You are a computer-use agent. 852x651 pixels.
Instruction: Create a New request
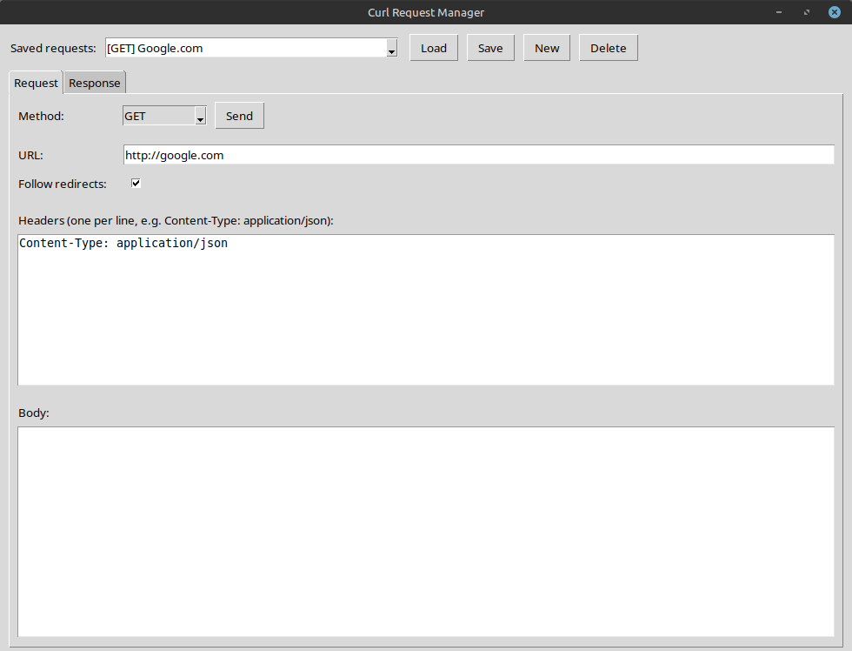(x=547, y=48)
